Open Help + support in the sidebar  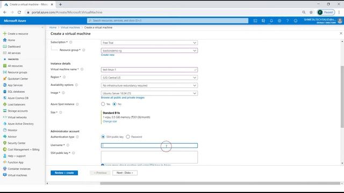[17, 156]
